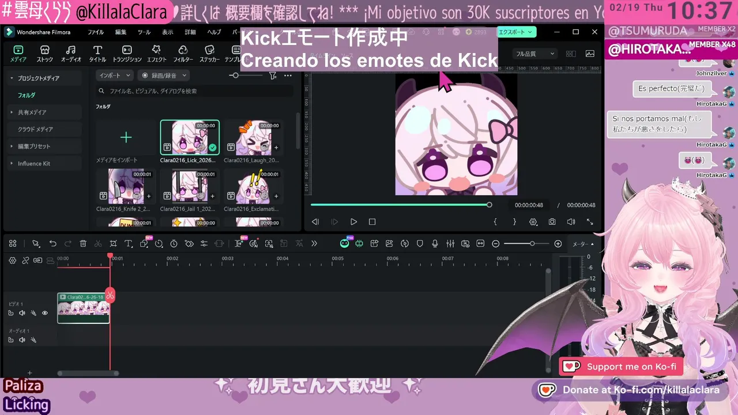Viewport: 738px width, 415px height.
Task: Add Clara0216_Knife 2 clip using plus
Action: click(149, 196)
